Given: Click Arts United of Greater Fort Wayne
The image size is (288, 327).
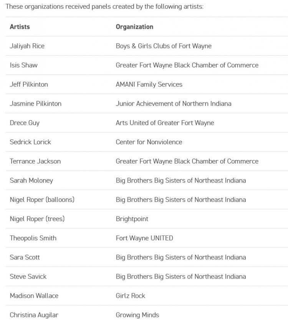Looking at the screenshot, I should (165, 123).
